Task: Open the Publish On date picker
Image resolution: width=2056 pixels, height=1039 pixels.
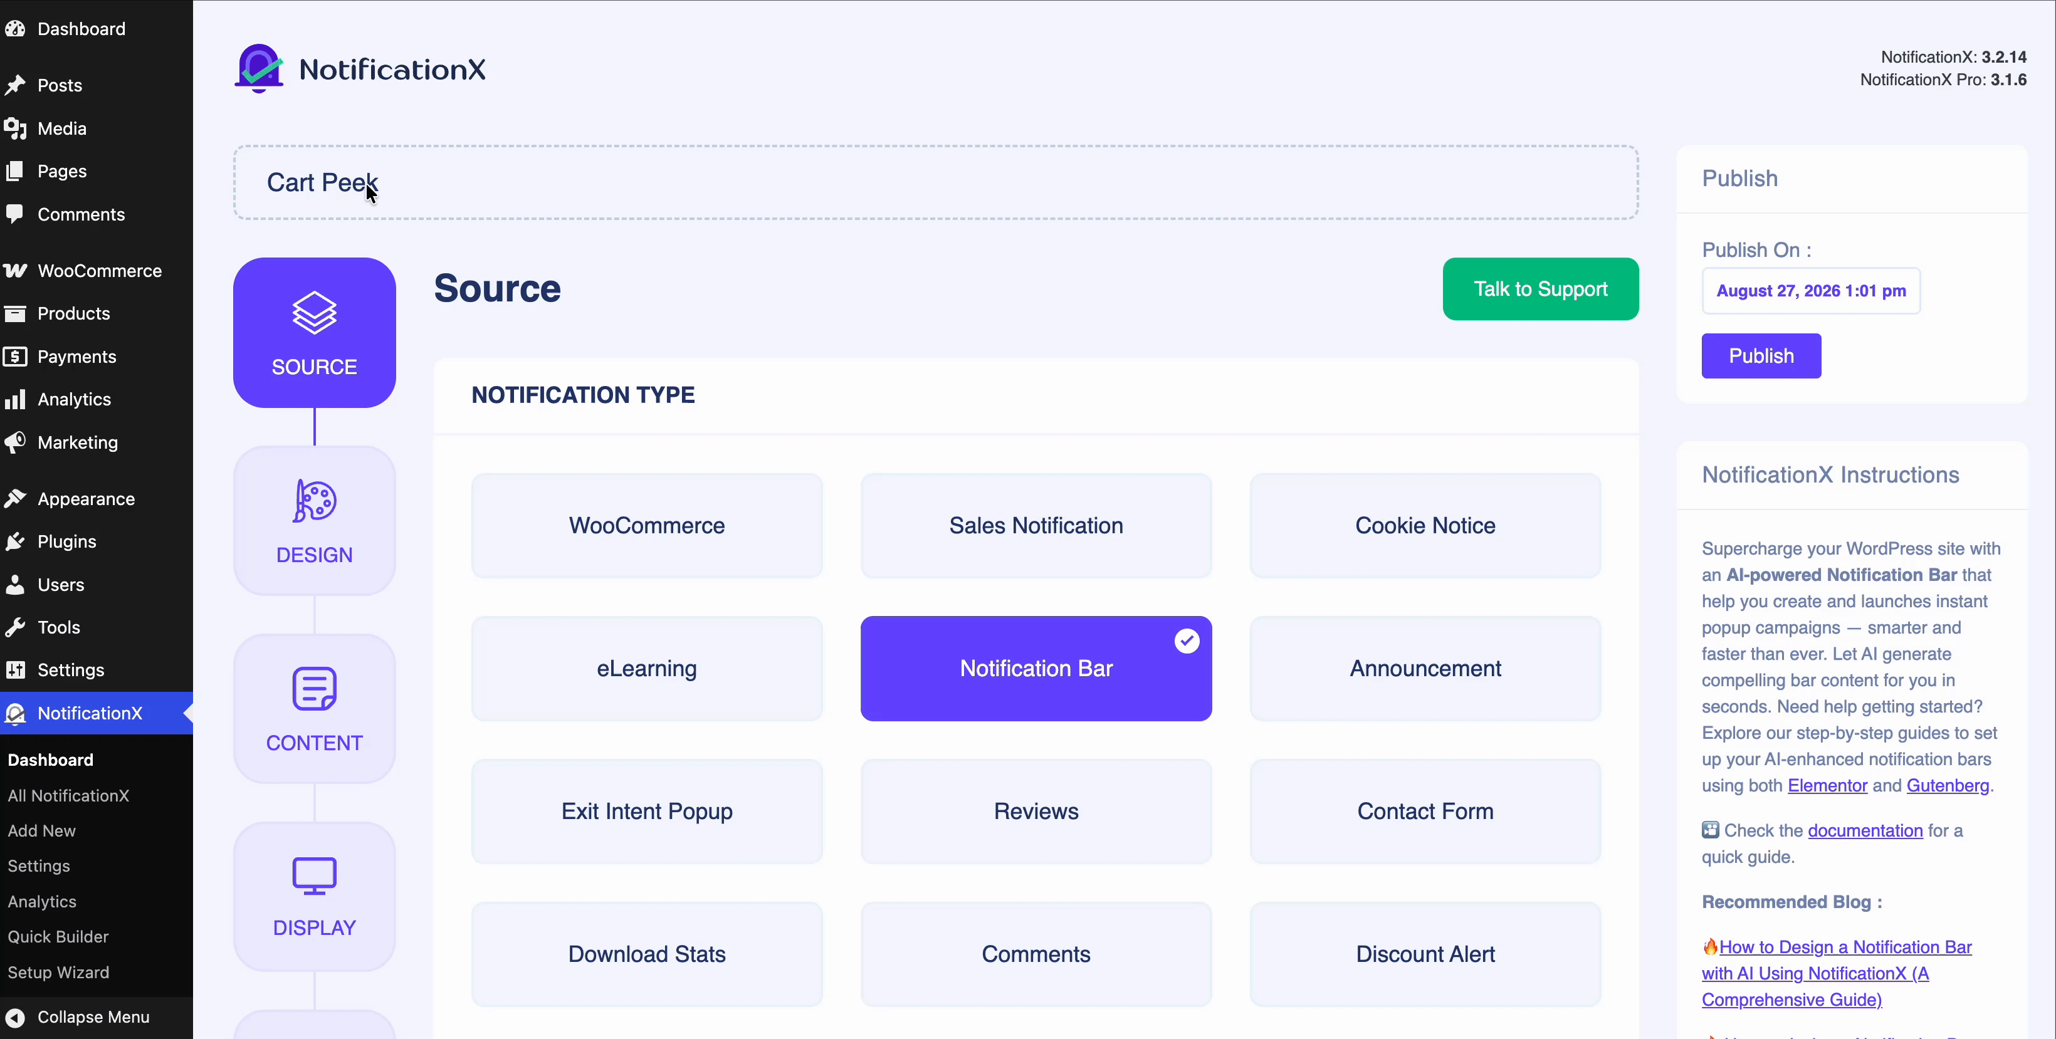Action: tap(1811, 291)
